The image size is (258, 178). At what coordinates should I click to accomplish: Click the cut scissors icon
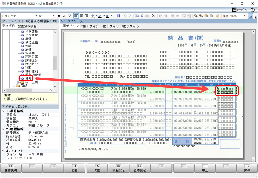(142, 16)
